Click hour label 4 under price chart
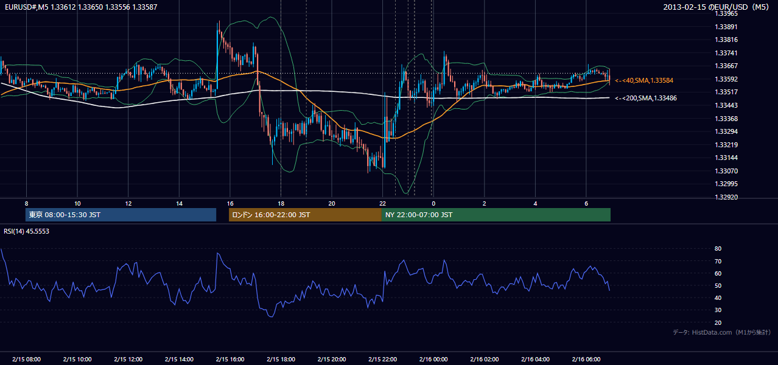The width and height of the screenshot is (778, 365). tap(535, 203)
